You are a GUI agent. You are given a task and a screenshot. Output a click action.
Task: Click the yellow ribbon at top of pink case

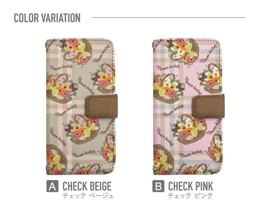pos(190,50)
